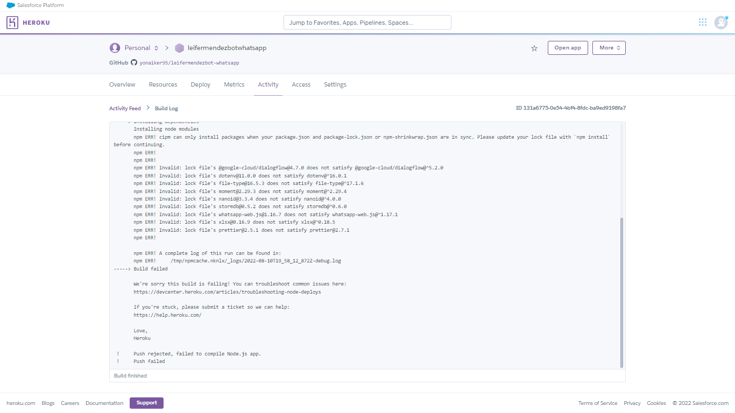The width and height of the screenshot is (735, 413).
Task: Click the purple hexagon app icon
Action: (179, 48)
